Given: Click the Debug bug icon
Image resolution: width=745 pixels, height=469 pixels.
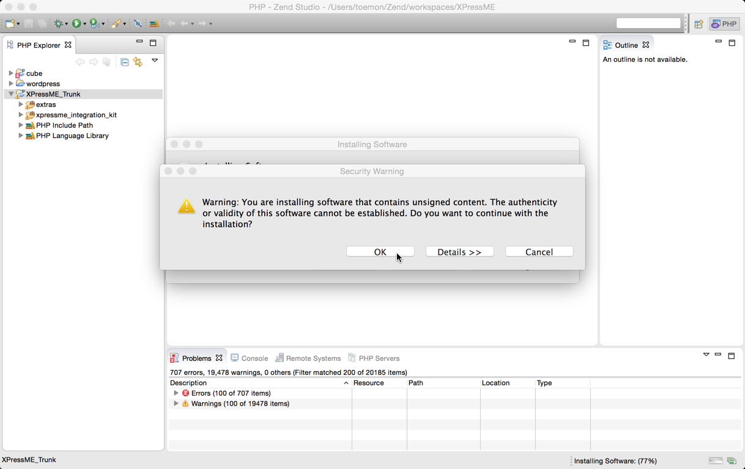Looking at the screenshot, I should tap(58, 23).
